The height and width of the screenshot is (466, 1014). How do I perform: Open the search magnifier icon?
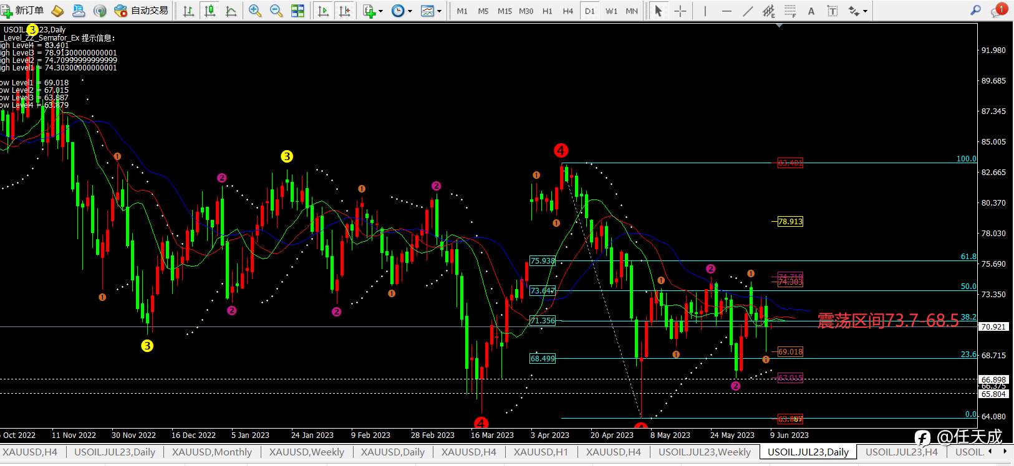point(976,10)
